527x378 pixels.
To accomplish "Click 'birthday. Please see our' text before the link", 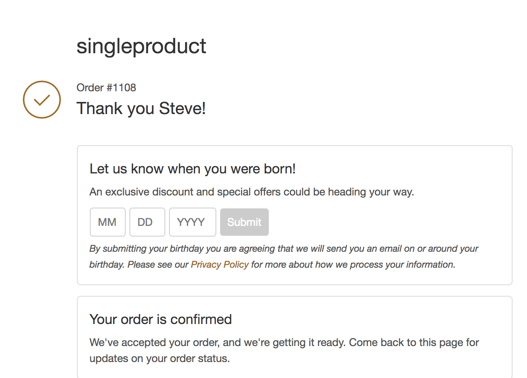I will (x=139, y=265).
